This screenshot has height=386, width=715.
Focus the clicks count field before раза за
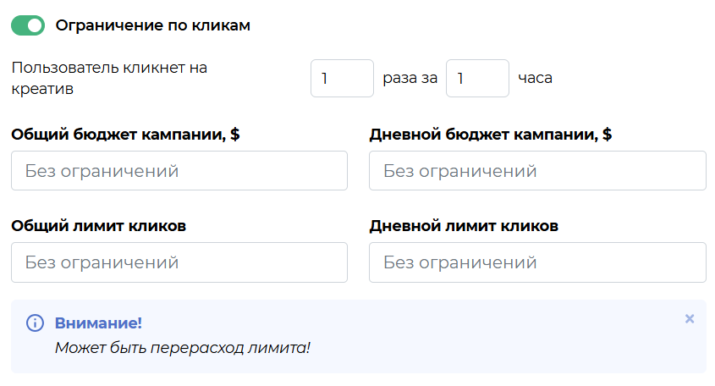tap(342, 78)
